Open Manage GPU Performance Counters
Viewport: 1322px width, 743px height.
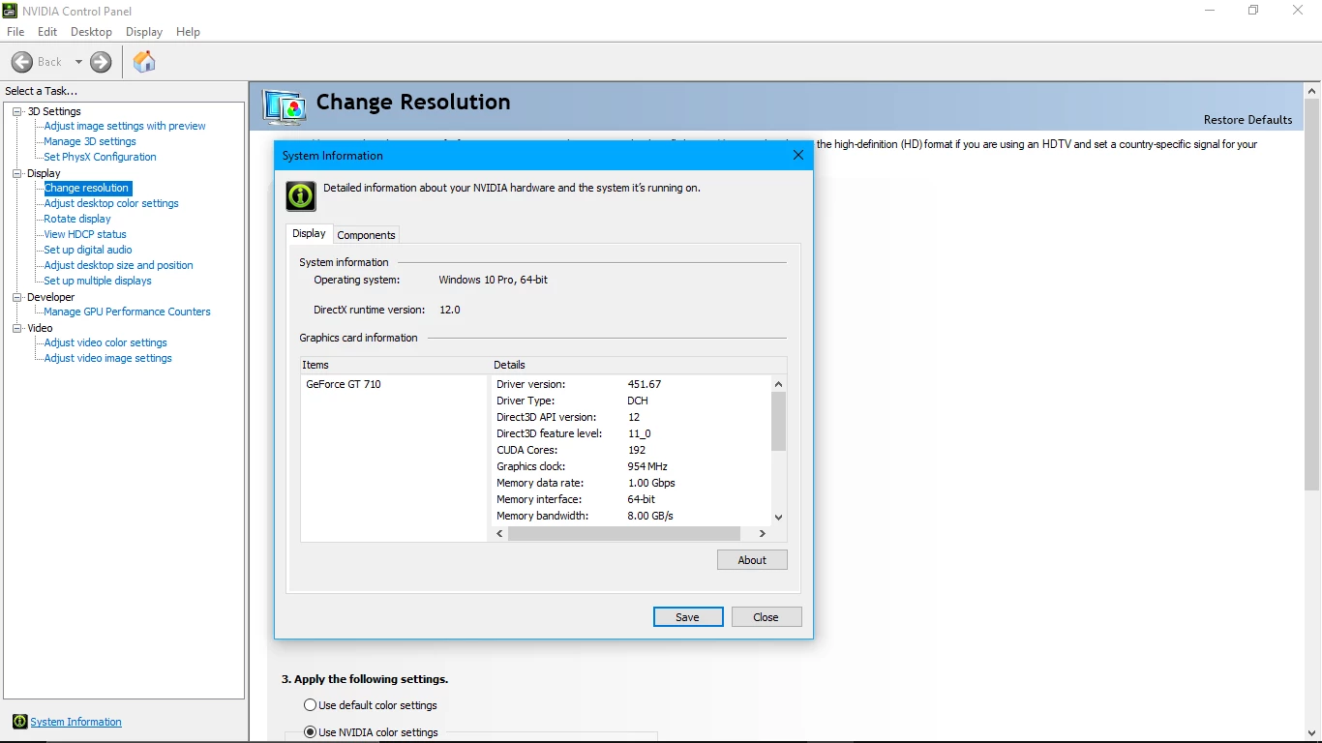127,312
